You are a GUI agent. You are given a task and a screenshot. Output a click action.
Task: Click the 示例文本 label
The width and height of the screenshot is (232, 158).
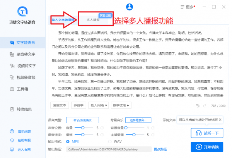coord(169,120)
